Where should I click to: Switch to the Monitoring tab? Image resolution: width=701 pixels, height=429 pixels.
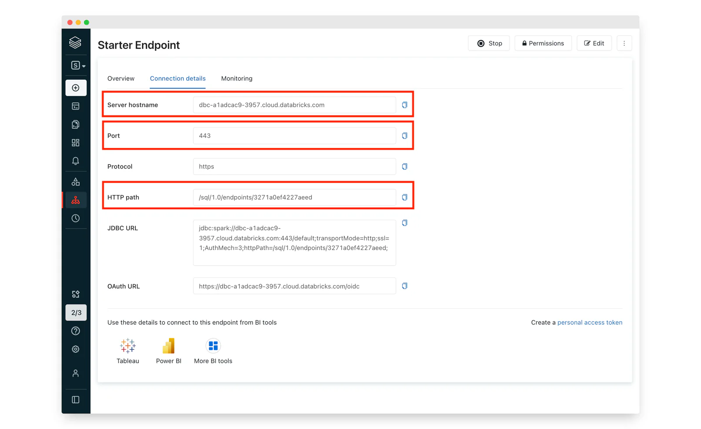[237, 78]
